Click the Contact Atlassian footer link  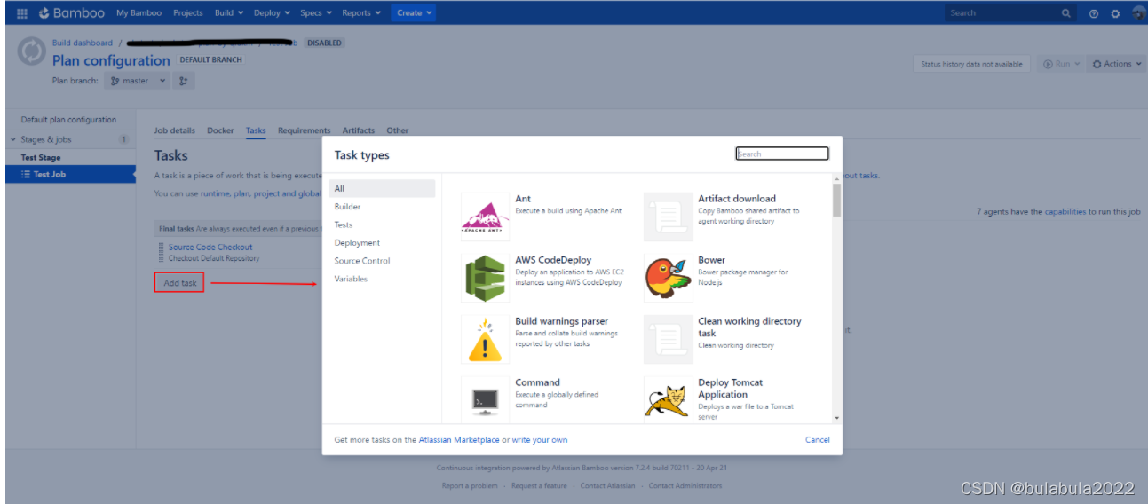coord(608,486)
